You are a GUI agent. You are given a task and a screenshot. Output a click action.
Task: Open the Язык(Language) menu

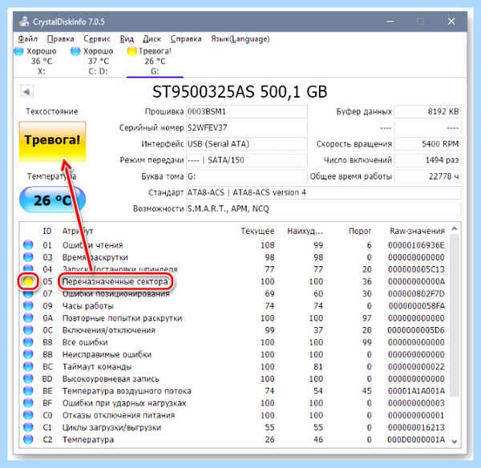coord(240,39)
